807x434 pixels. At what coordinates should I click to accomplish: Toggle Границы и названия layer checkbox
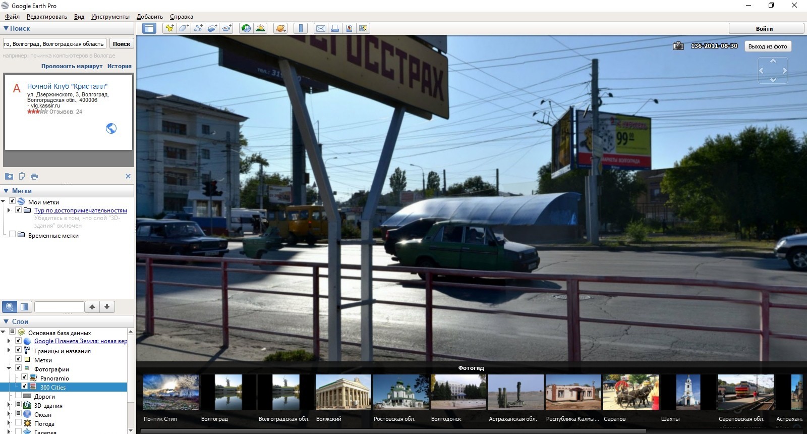[x=19, y=350]
